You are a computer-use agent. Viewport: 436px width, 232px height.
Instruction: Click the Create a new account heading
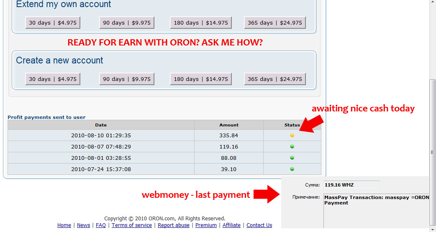(x=59, y=60)
